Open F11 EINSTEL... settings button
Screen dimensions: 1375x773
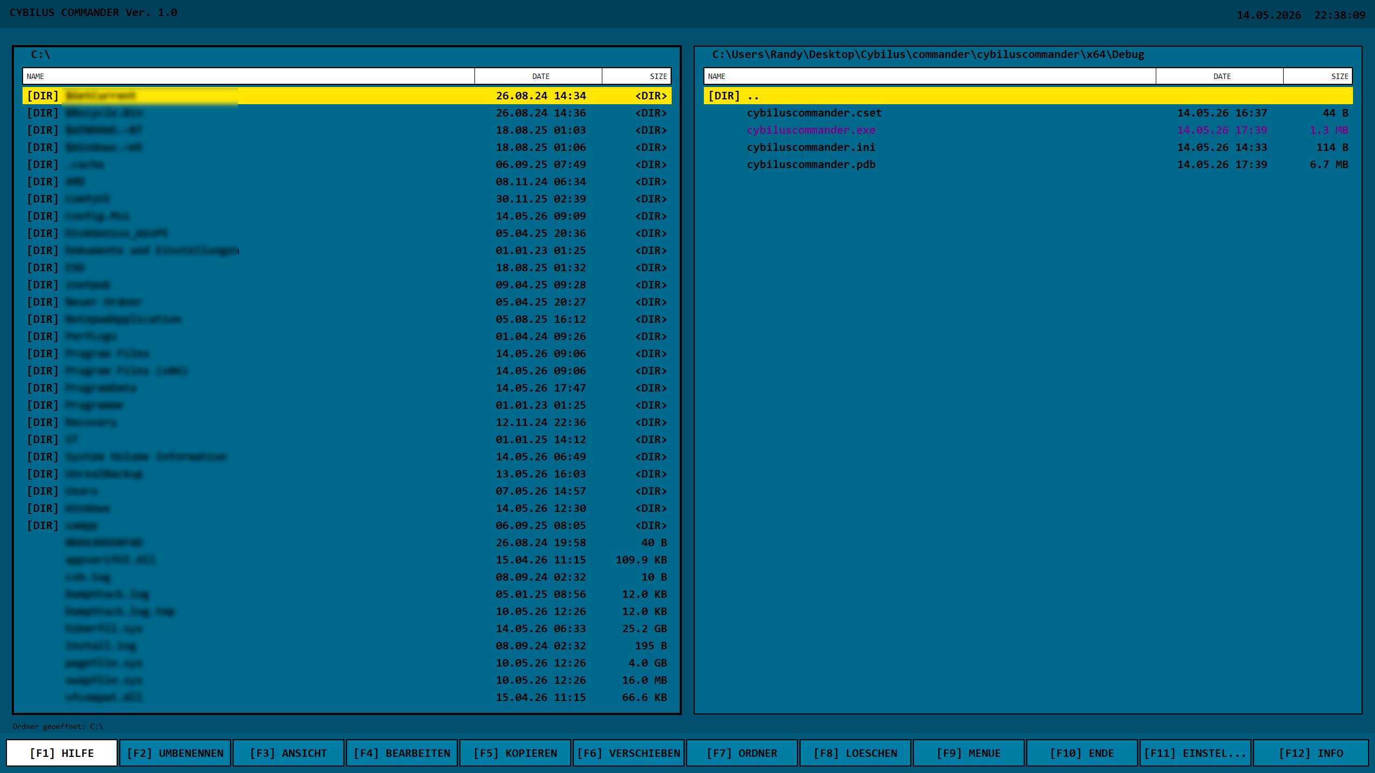(1196, 753)
